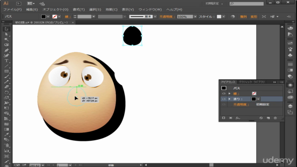Click the 線: stroke link in control bar
Viewport: 297px width, 167px height.
click(68, 17)
